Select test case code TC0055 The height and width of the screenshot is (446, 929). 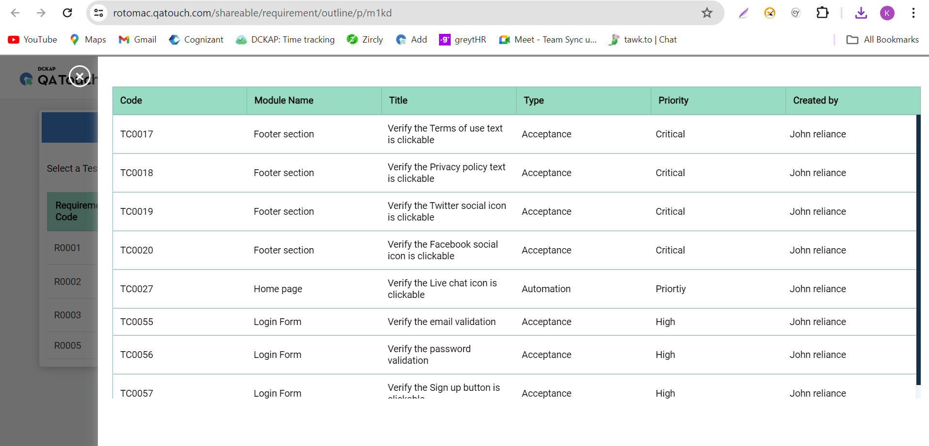(x=137, y=322)
